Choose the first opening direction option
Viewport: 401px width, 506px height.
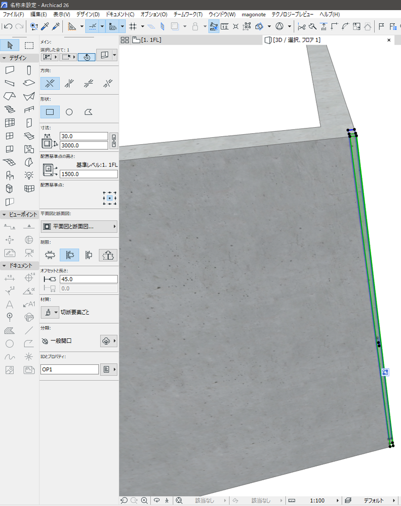click(50, 84)
